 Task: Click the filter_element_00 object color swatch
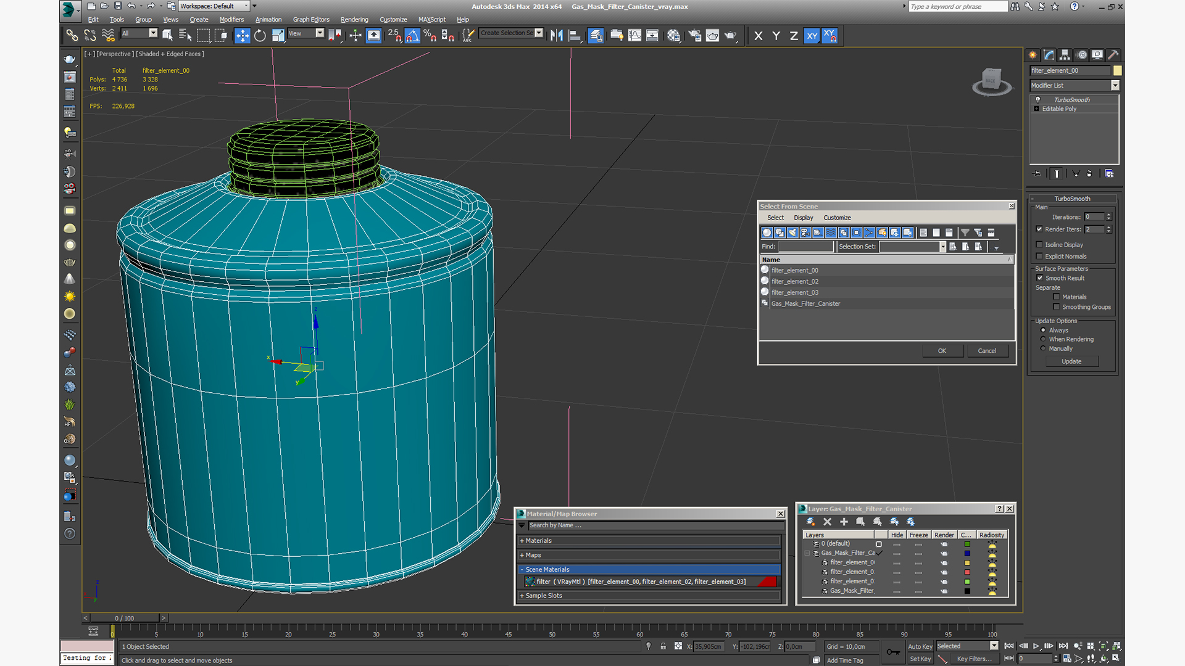pos(1117,71)
